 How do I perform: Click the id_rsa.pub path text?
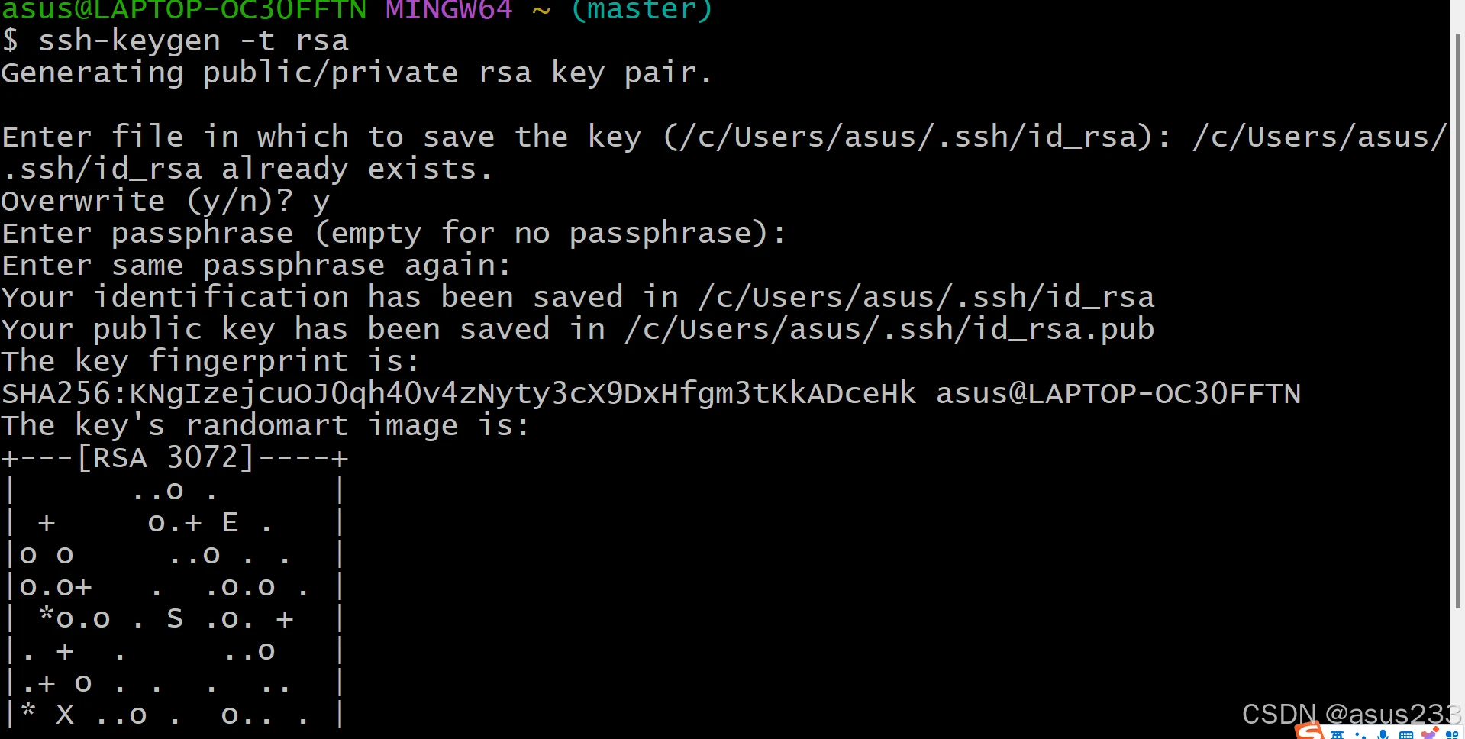point(890,330)
